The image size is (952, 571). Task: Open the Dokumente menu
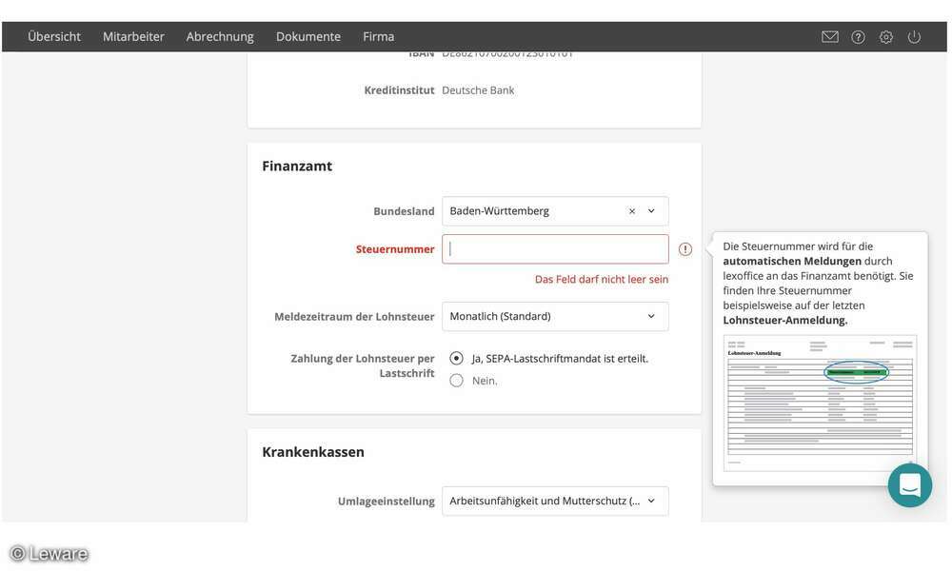307,35
